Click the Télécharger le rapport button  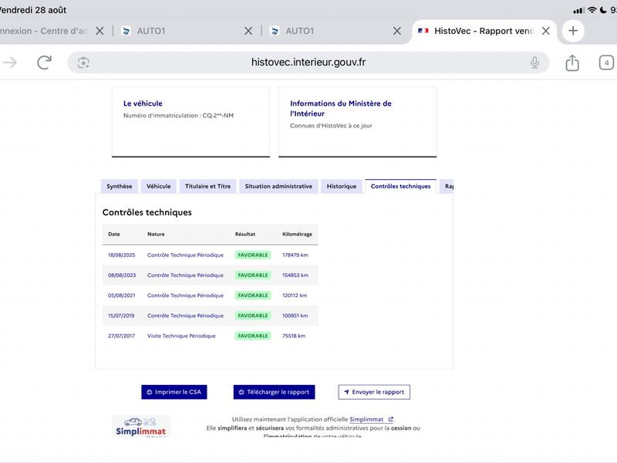[x=274, y=392]
